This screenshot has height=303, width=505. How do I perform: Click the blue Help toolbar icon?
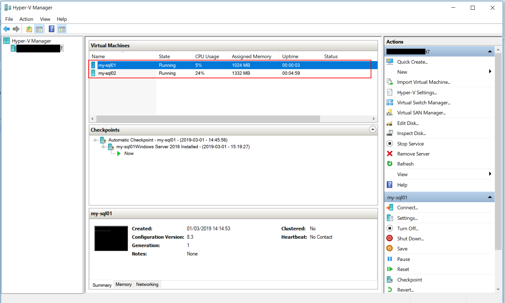pos(51,29)
